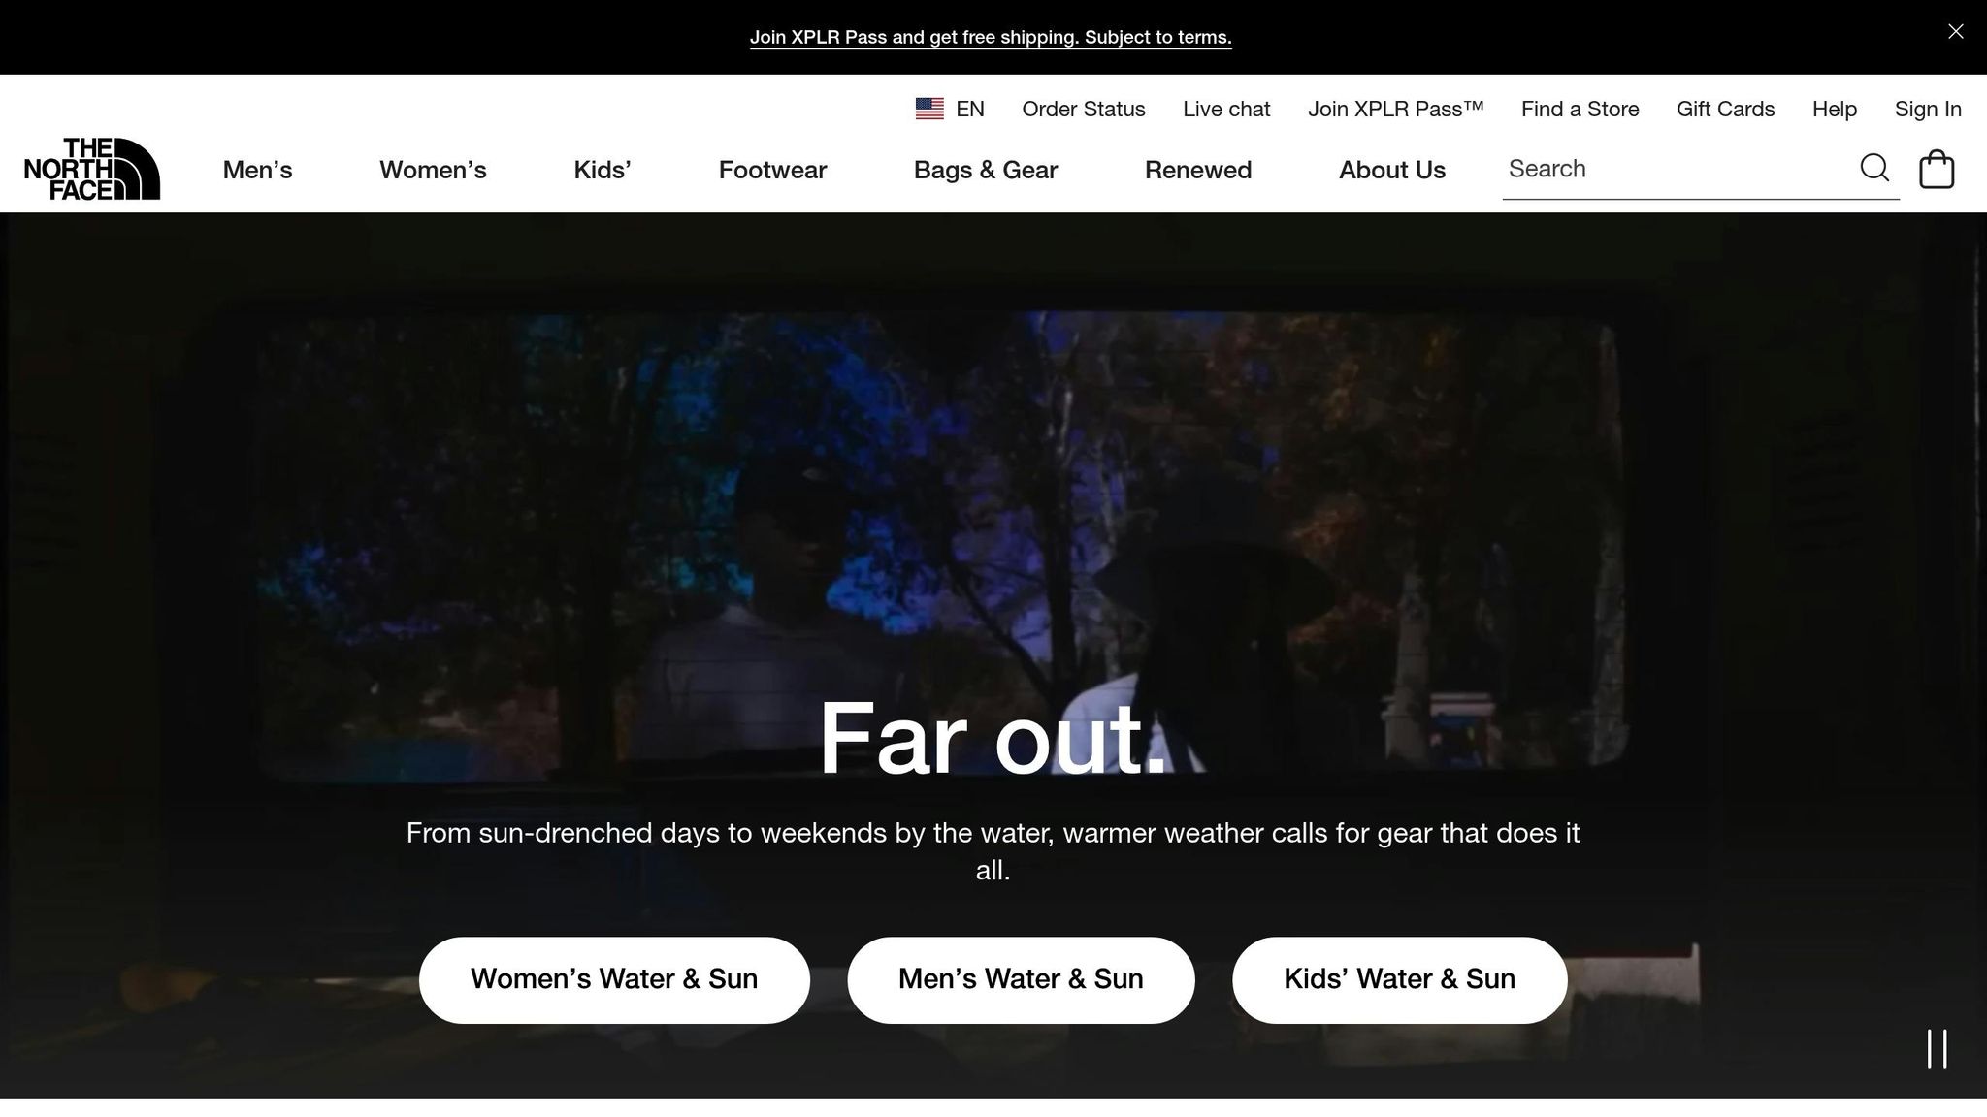Open the Renewed section
This screenshot has height=1117, width=1987.
pyautogui.click(x=1198, y=170)
